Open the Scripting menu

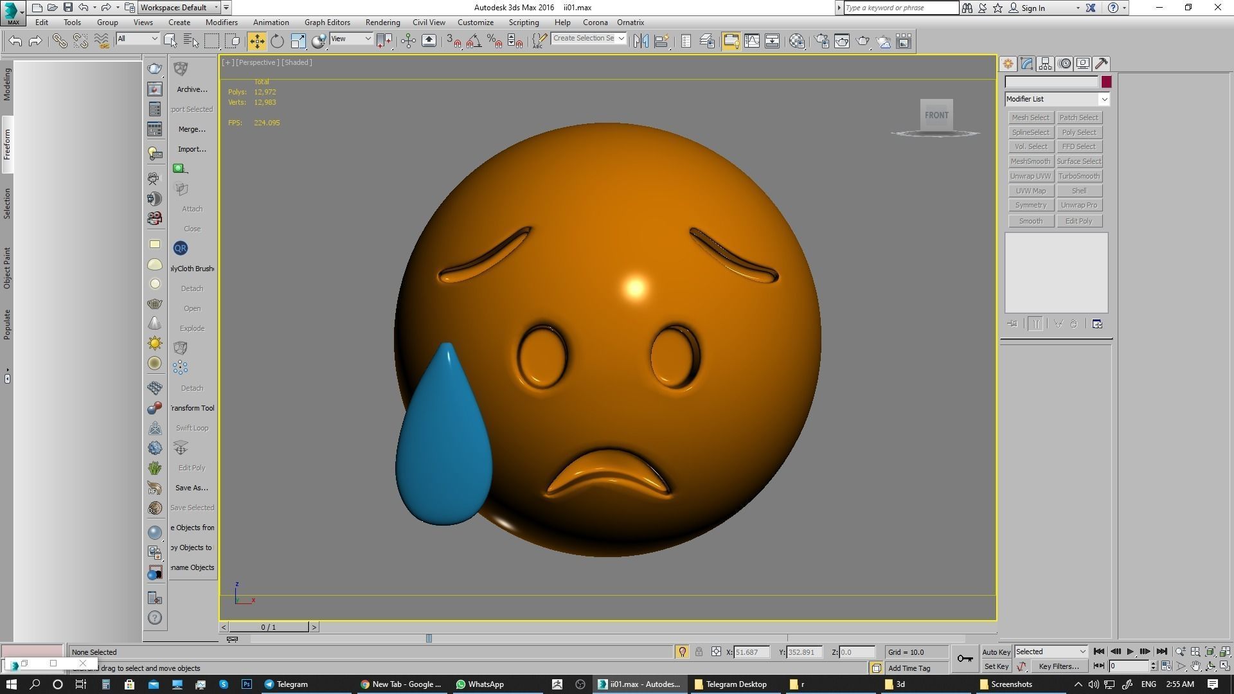click(524, 22)
